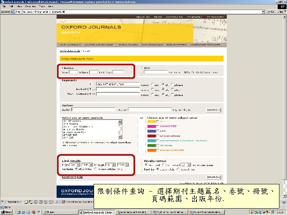Open the Oxford Journals taskbar window button

click(x=97, y=212)
